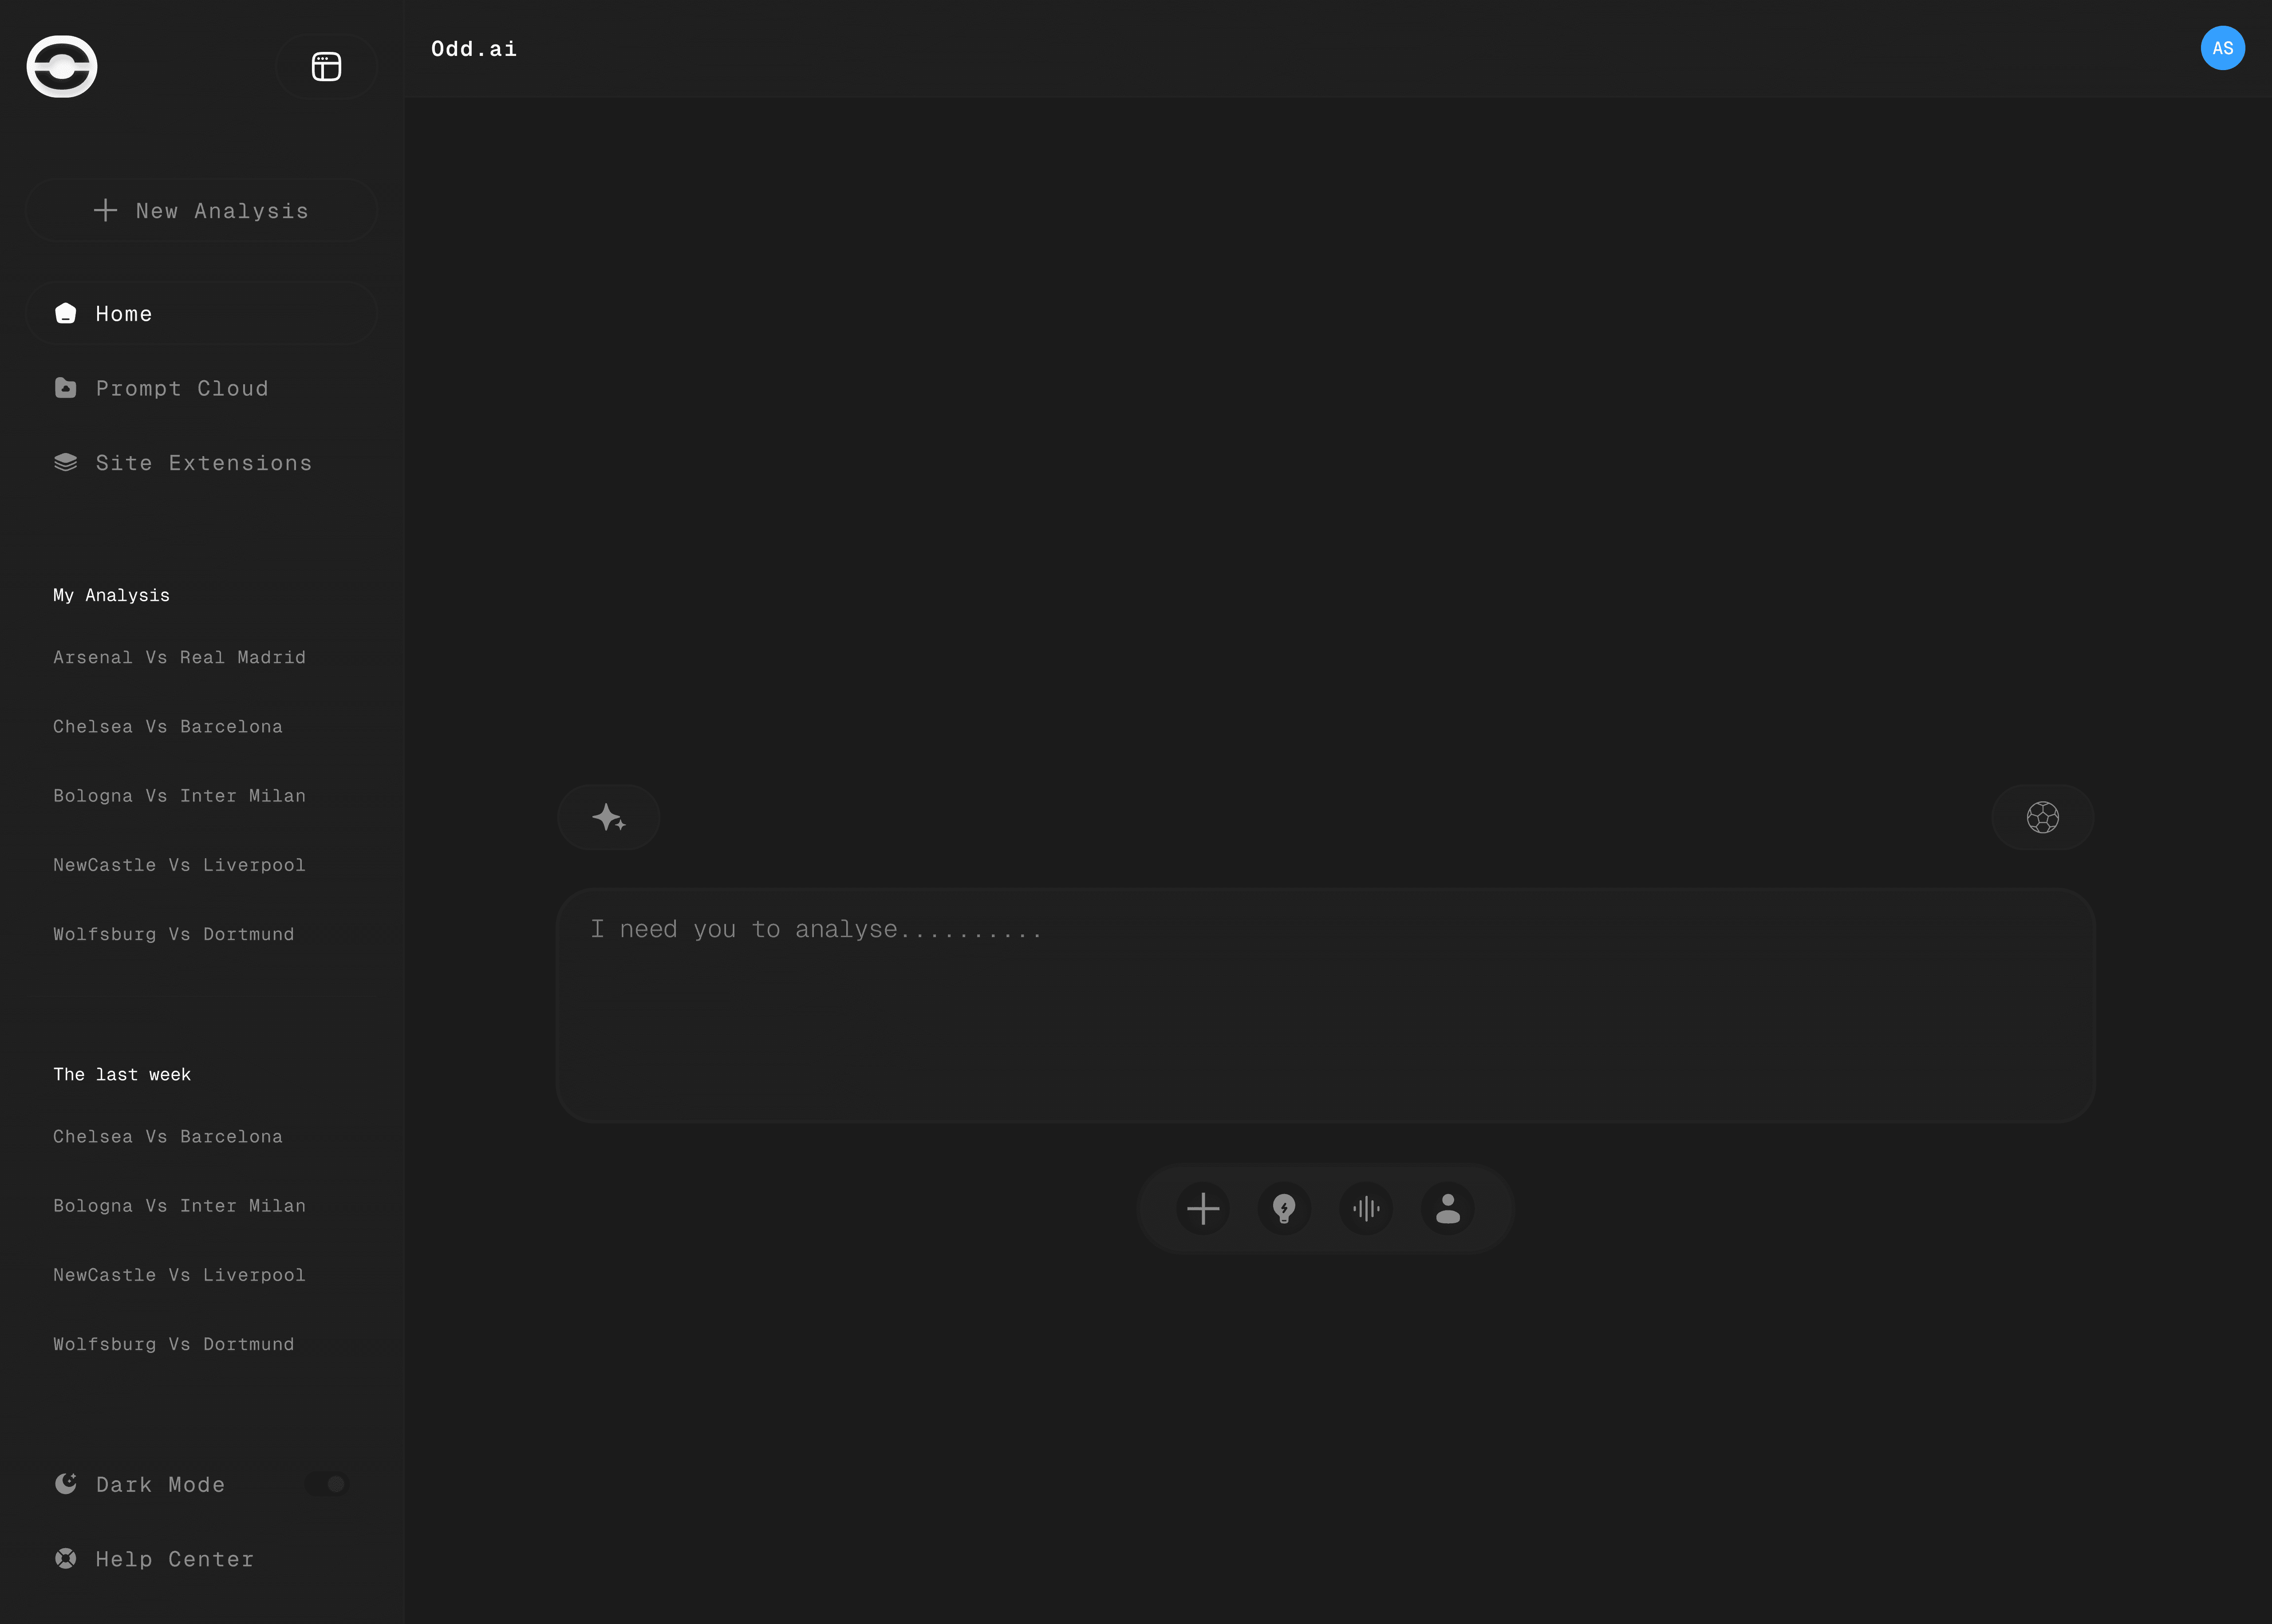Open NewCastle Vs Liverpool under The last week

[x=179, y=1275]
